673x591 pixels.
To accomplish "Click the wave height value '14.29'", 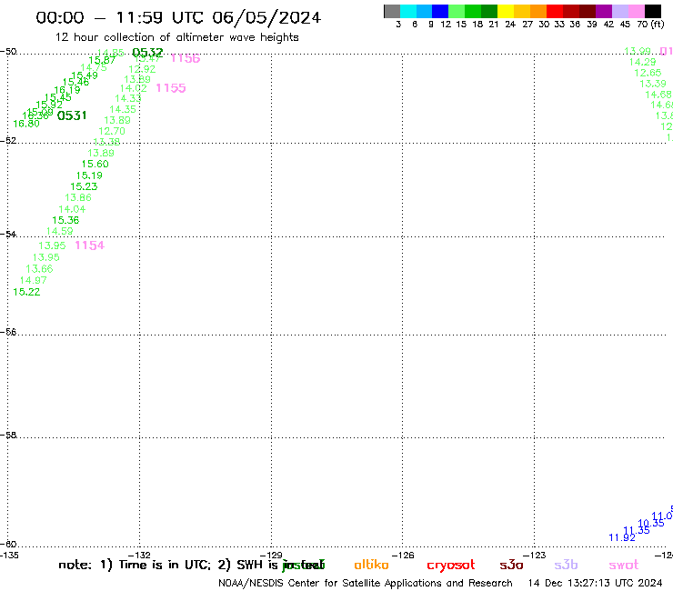I will [642, 62].
